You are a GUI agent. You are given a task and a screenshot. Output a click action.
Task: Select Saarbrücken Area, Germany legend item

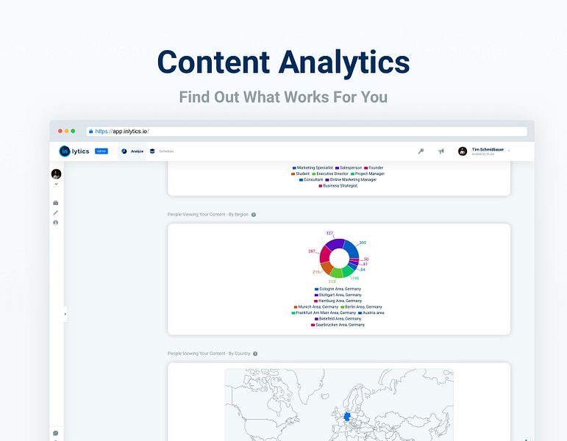(338, 325)
